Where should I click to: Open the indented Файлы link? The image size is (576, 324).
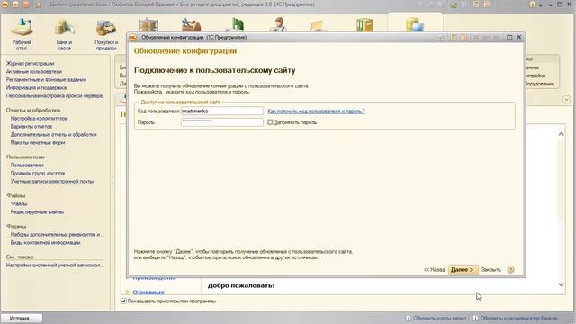point(19,203)
